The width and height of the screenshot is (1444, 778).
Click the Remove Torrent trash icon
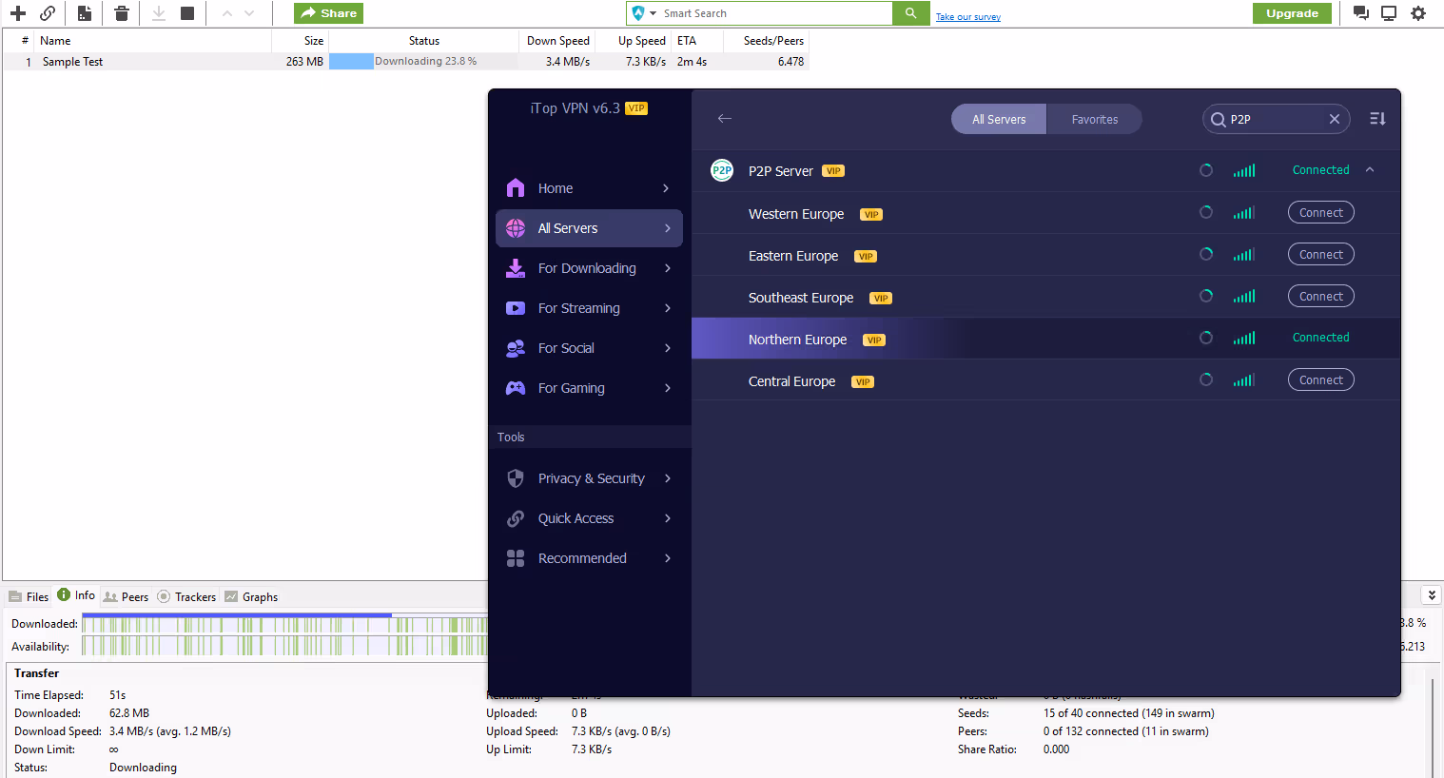click(121, 13)
